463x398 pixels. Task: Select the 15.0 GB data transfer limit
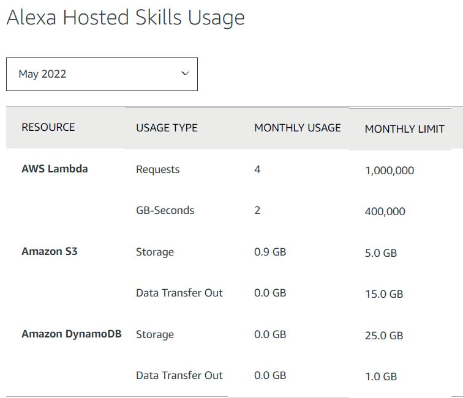(x=383, y=294)
